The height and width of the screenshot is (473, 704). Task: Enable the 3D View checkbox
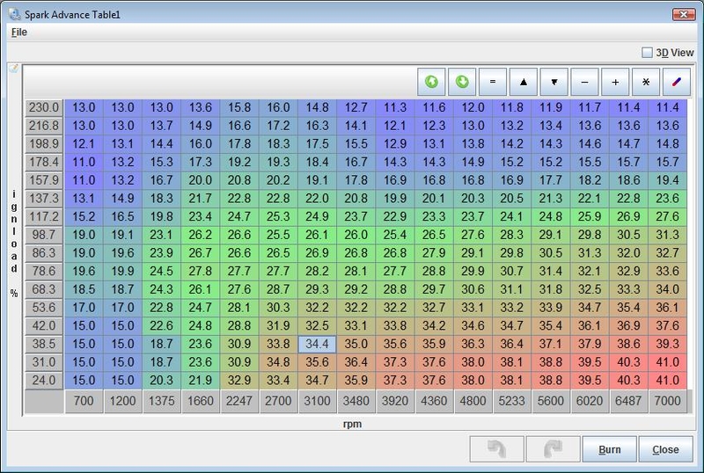coord(648,53)
